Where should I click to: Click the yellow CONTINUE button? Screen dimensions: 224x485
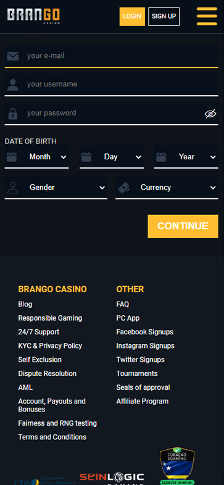click(183, 226)
